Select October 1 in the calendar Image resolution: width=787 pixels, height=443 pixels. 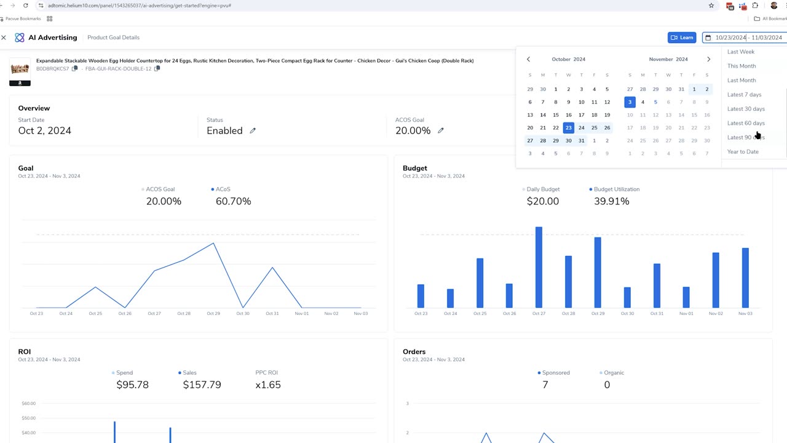pyautogui.click(x=556, y=89)
